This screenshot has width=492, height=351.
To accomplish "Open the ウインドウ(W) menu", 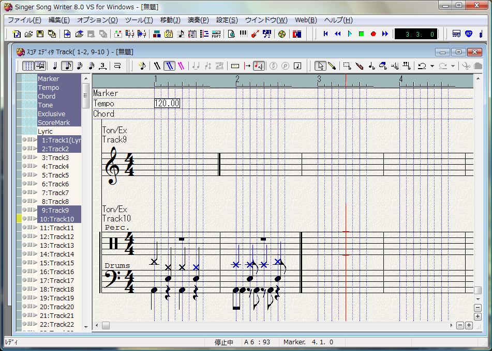I will coord(266,20).
